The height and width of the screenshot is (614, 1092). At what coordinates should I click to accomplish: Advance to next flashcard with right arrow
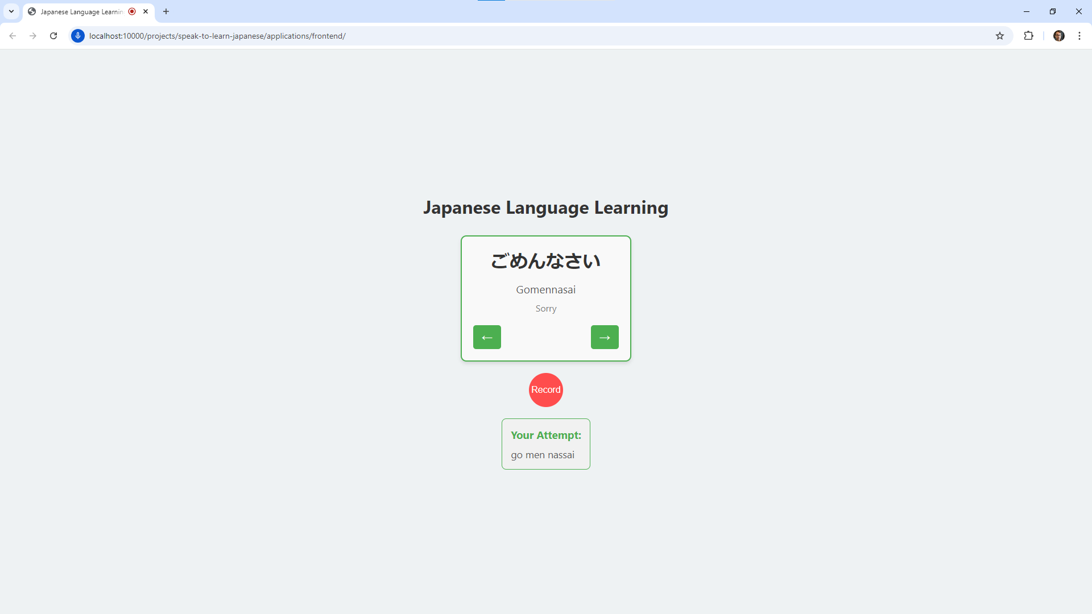click(x=605, y=337)
